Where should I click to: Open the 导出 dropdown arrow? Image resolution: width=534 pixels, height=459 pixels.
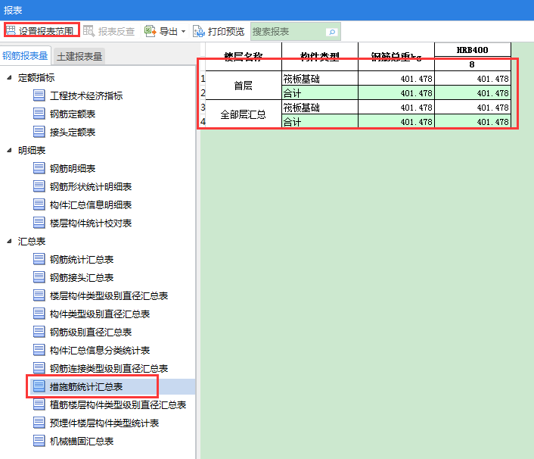point(183,31)
